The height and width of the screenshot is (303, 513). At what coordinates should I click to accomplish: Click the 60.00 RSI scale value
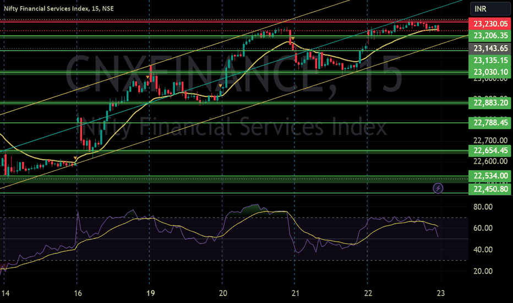tap(483, 228)
